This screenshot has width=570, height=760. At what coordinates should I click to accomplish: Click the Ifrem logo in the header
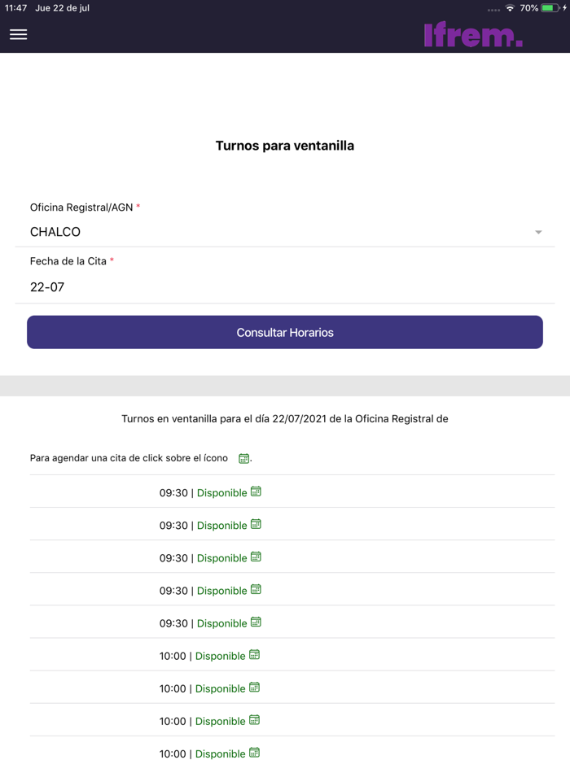(x=473, y=35)
